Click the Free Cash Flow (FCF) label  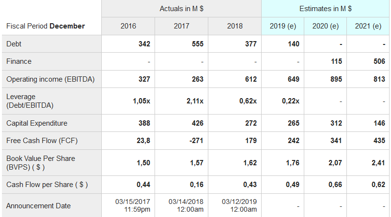[42, 141]
